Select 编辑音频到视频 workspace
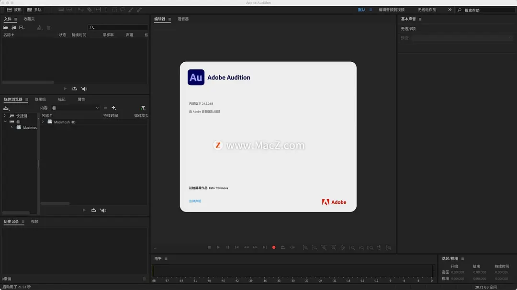This screenshot has height=290, width=517. pos(392,10)
